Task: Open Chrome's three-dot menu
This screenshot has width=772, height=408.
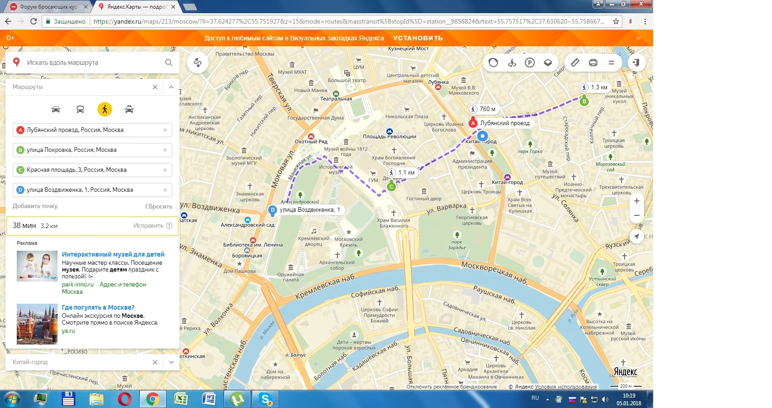Action: coord(645,21)
